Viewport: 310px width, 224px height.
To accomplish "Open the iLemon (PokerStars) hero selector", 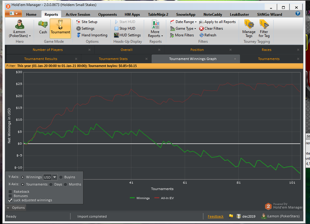I will point(19,29).
